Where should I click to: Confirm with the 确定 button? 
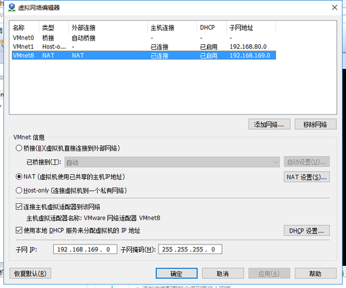coord(176,273)
